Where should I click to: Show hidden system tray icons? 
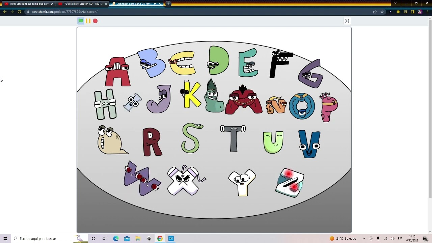click(364, 239)
